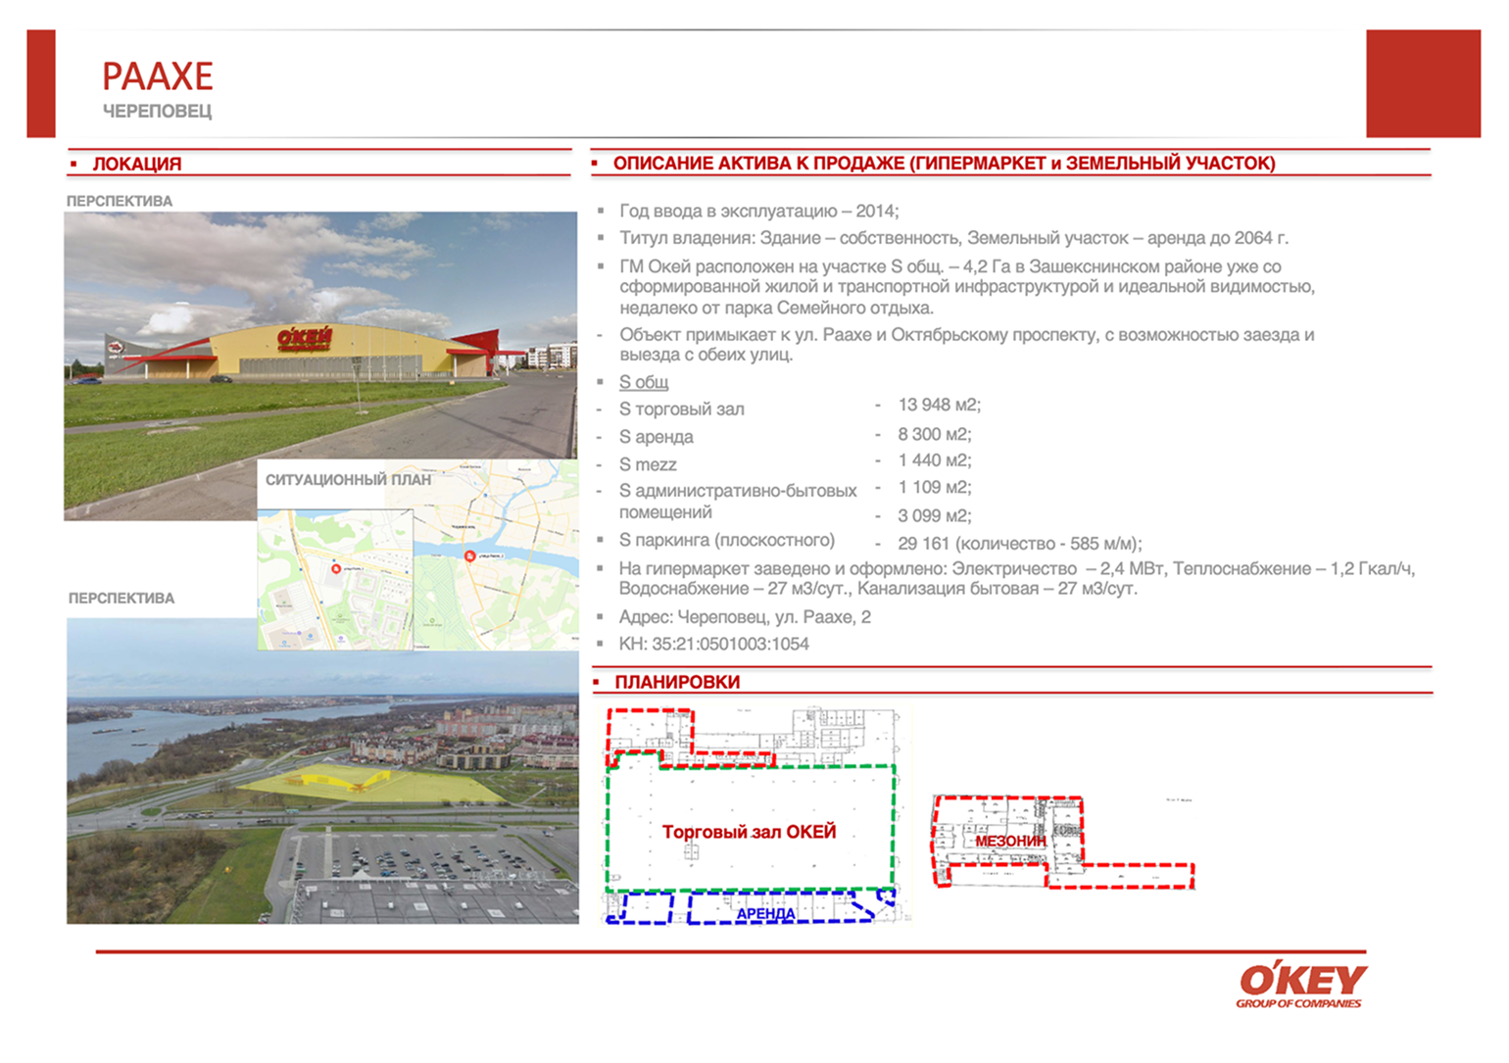Select the slide title "РААХЕ"

pyautogui.click(x=158, y=76)
